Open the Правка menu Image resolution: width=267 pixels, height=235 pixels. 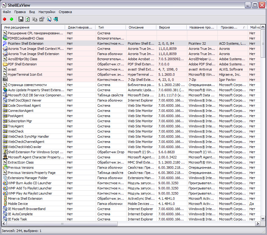point(20,12)
